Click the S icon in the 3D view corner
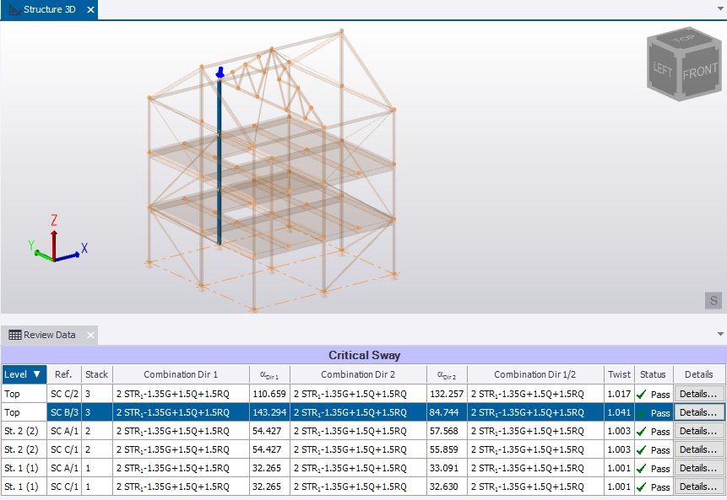Screen dimensions: 727x500 (x=713, y=300)
